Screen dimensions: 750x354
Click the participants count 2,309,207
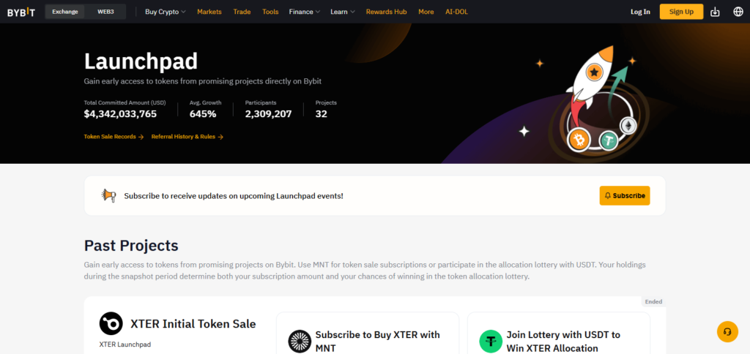pyautogui.click(x=268, y=113)
